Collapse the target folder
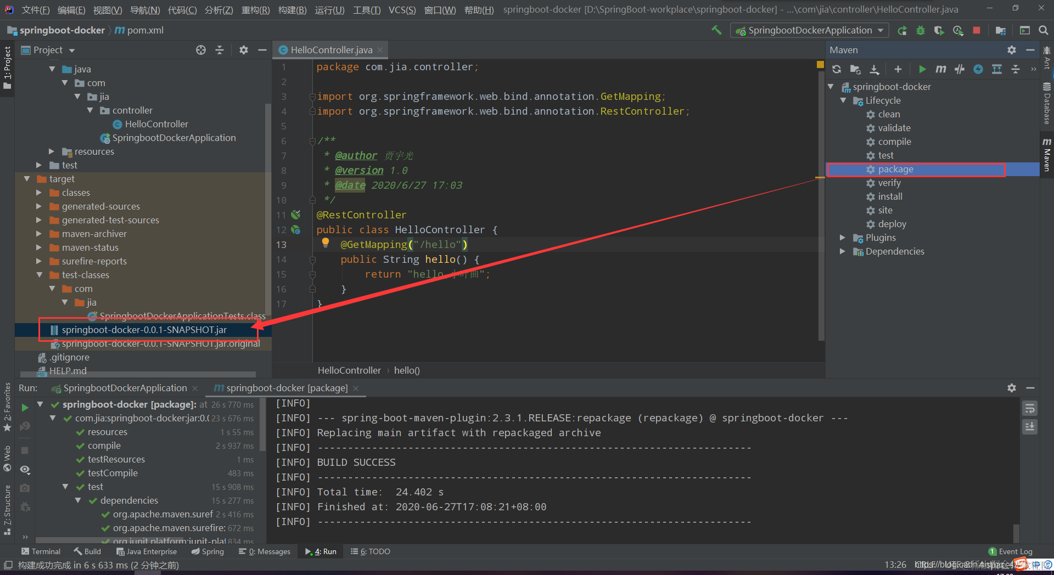 pyautogui.click(x=27, y=179)
